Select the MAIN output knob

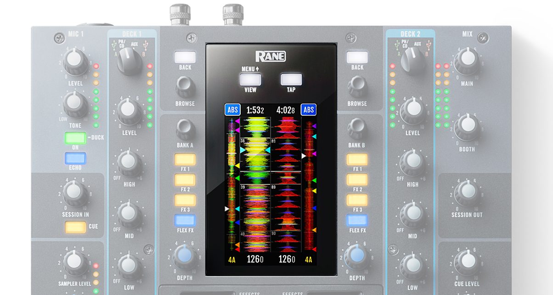tap(467, 62)
